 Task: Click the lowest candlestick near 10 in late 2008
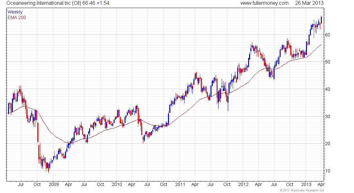coord(49,168)
